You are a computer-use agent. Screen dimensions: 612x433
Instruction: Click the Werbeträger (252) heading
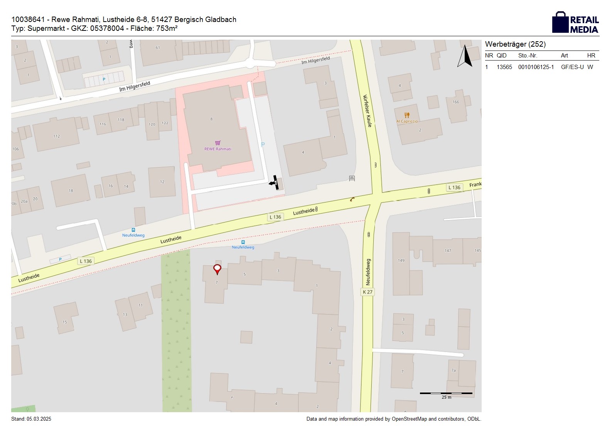(x=515, y=44)
